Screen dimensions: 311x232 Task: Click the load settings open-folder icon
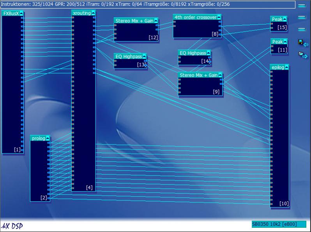point(301,54)
